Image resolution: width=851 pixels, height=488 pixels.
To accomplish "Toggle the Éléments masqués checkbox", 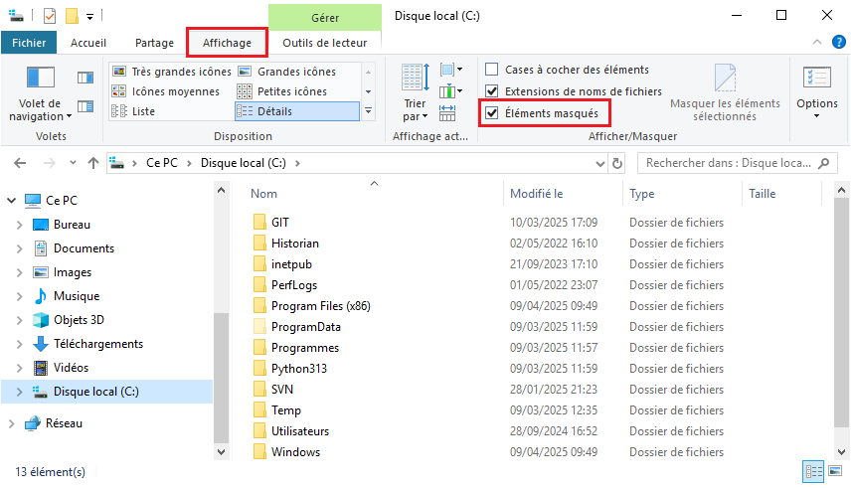I will (492, 114).
